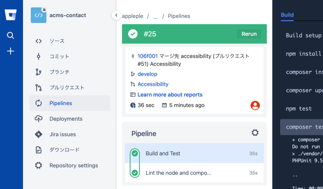Collapse the sidebar with the arrow toggle
The height and width of the screenshot is (189, 323).
pos(116,16)
